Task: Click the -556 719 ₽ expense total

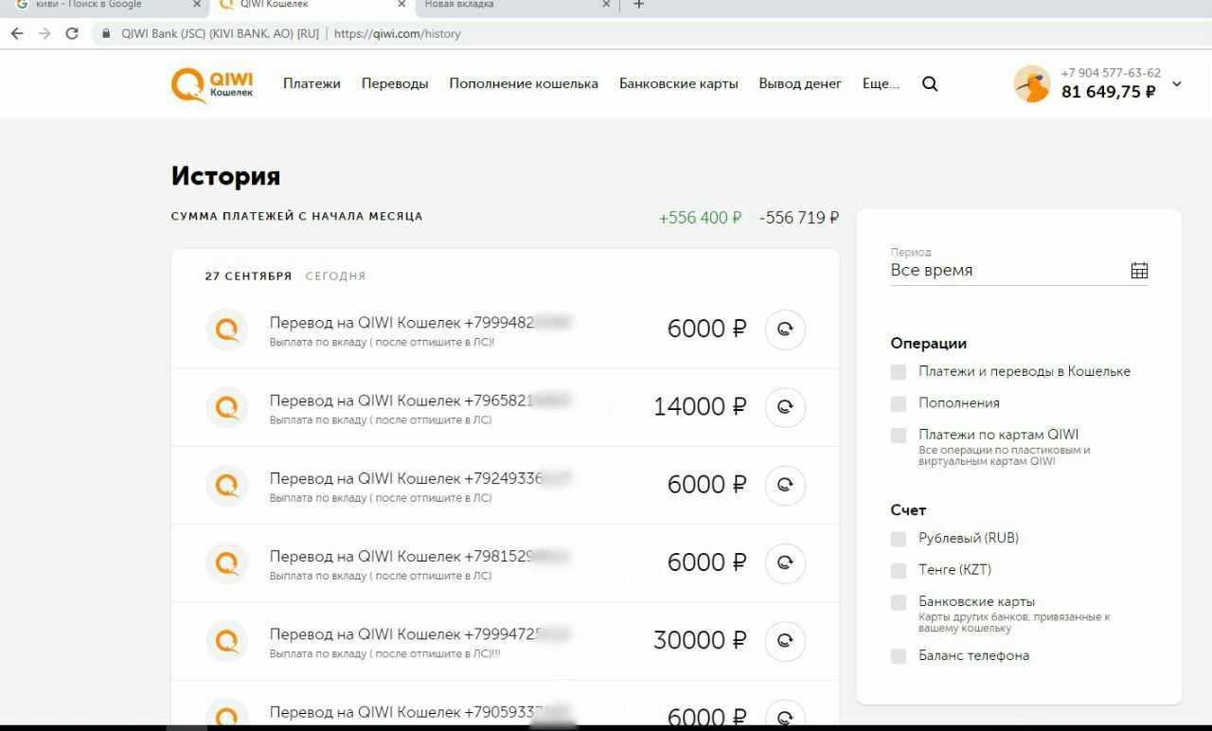Action: (799, 218)
